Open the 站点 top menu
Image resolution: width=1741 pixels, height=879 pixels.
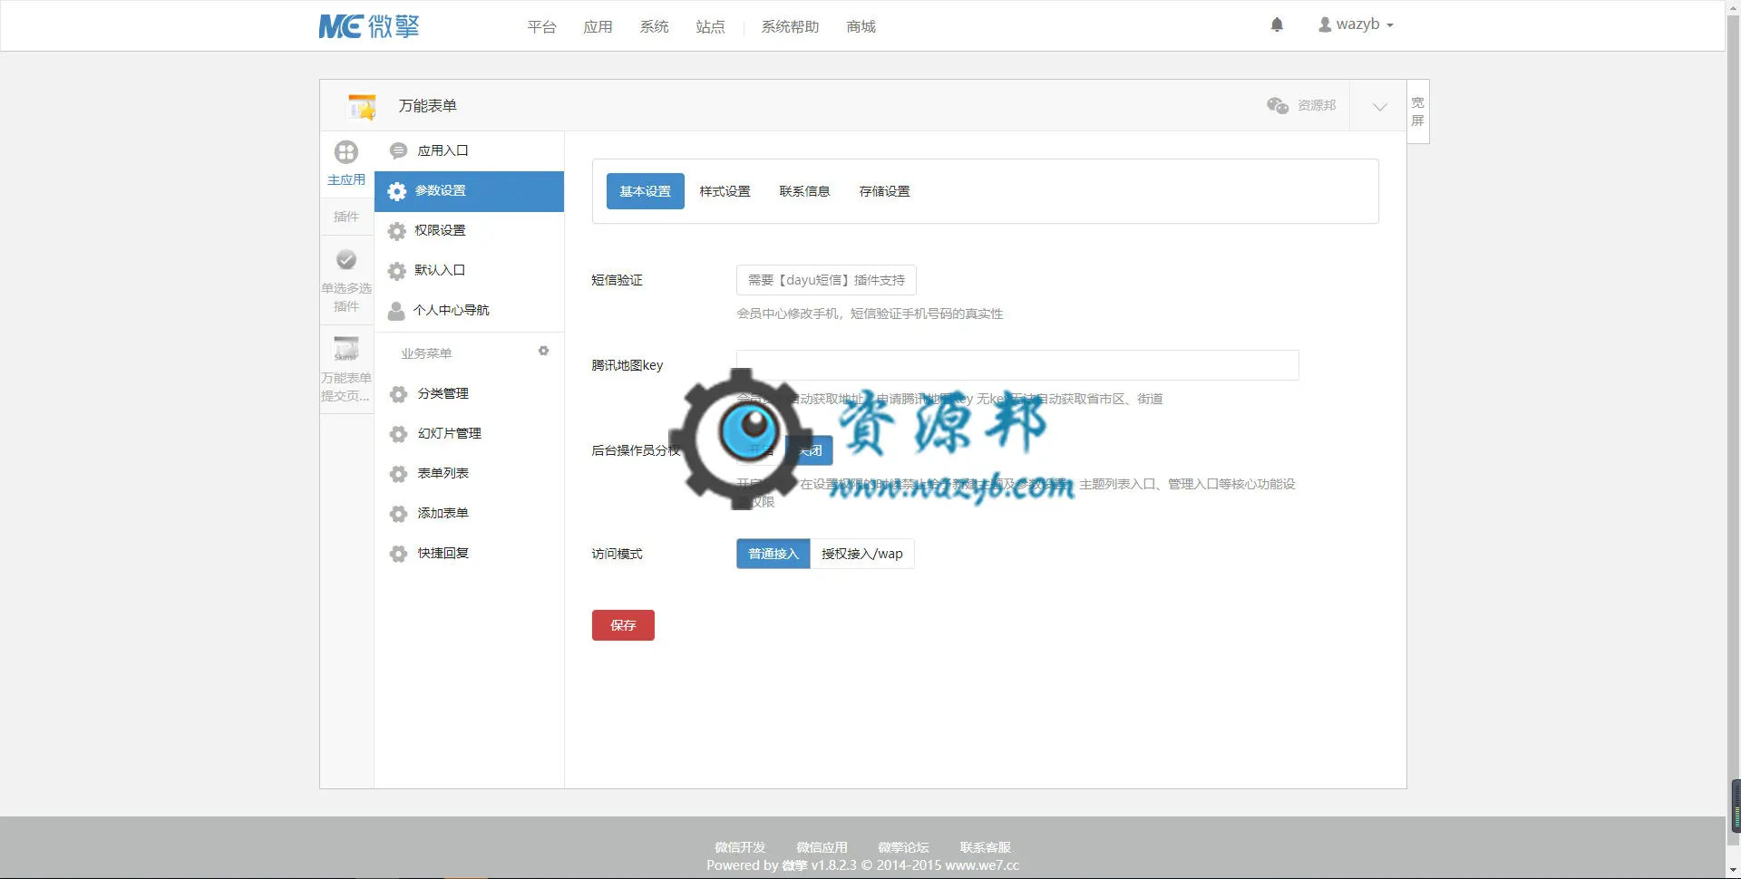(x=710, y=27)
